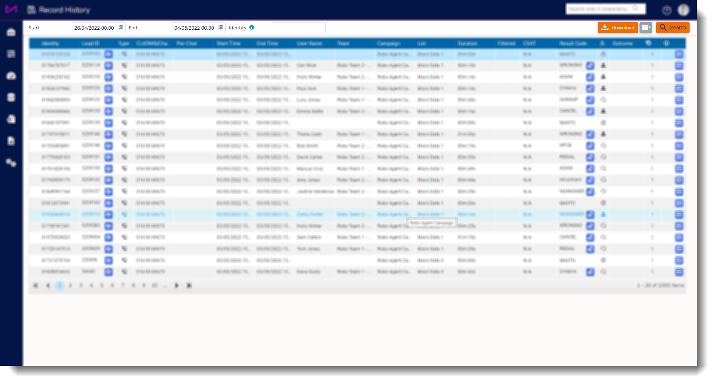Screen dimensions: 715x384
Task: Click agent icon in Emma Watts row
Action: (603, 111)
